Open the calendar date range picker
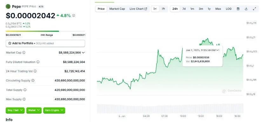 pos(238,9)
